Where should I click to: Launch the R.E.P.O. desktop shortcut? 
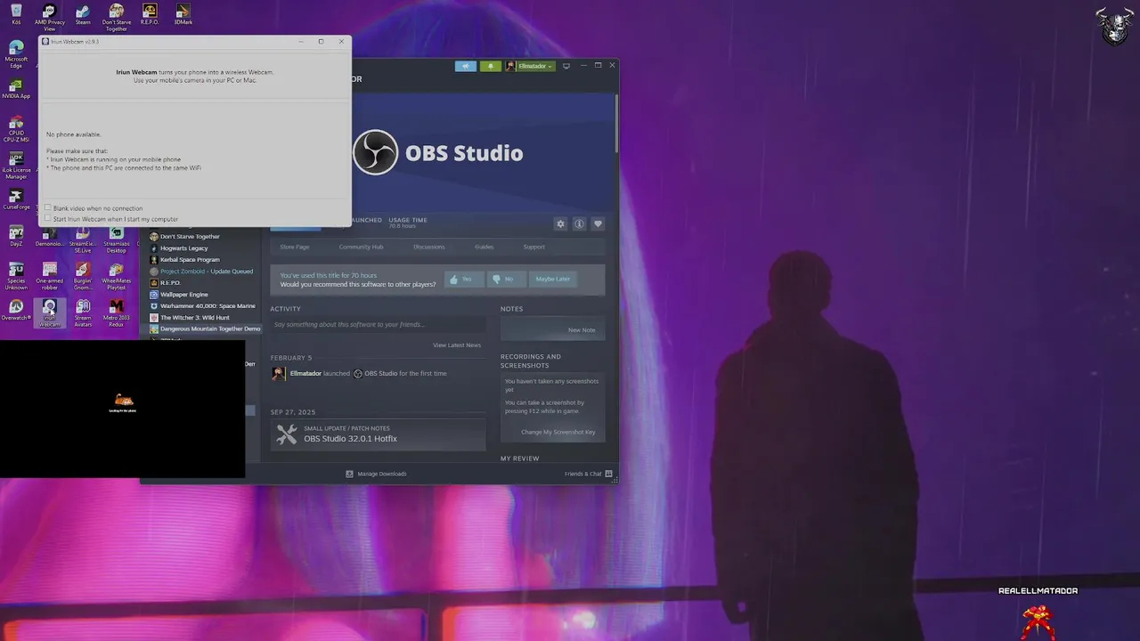[x=150, y=14]
